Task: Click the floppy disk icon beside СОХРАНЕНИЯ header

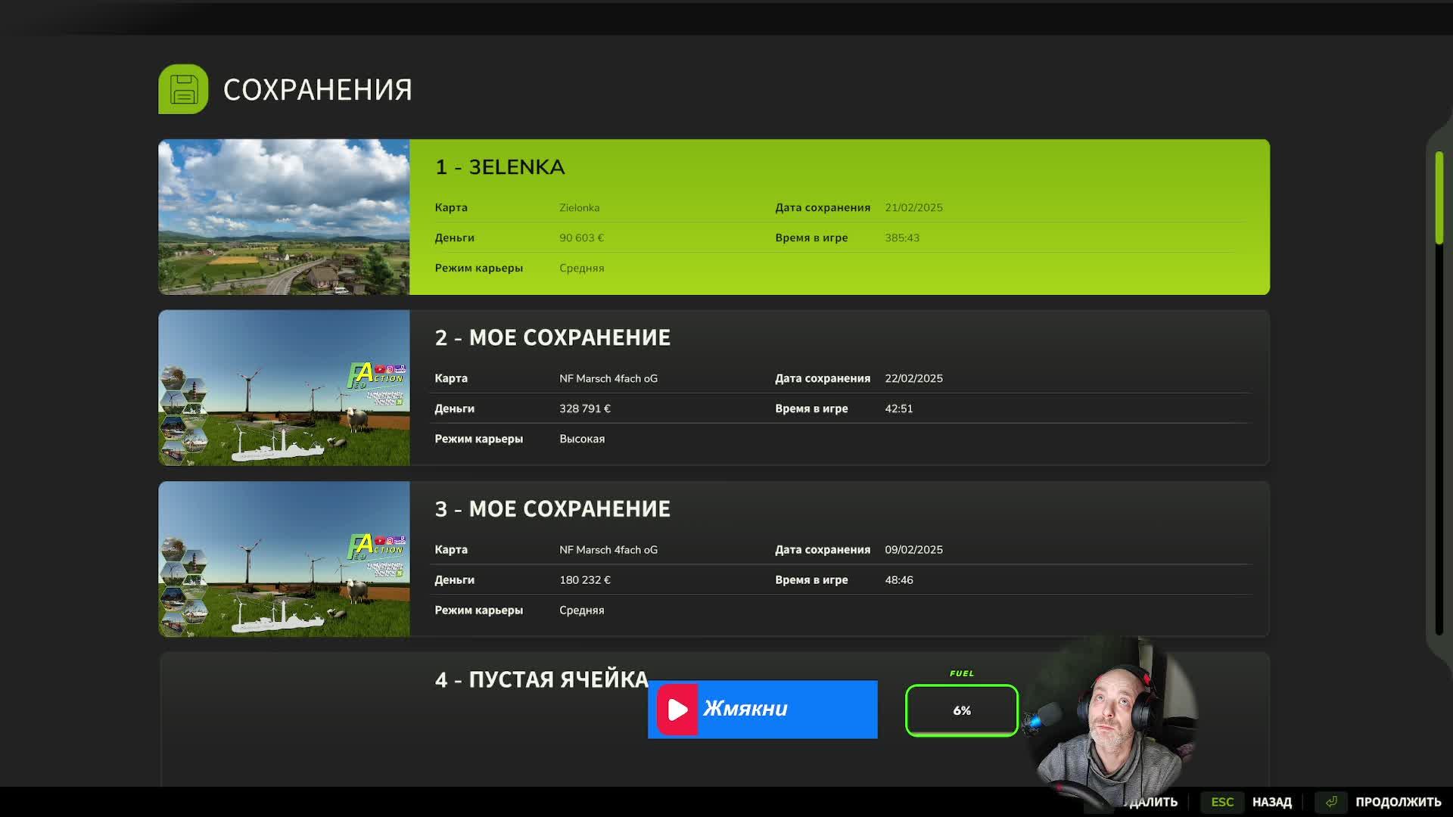Action: coord(182,89)
